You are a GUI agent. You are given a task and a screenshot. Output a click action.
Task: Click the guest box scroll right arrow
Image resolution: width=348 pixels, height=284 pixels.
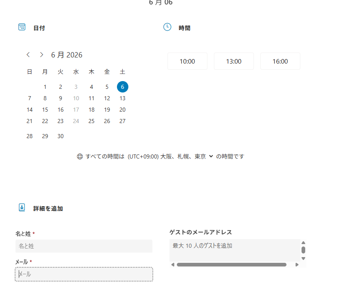[297, 264]
